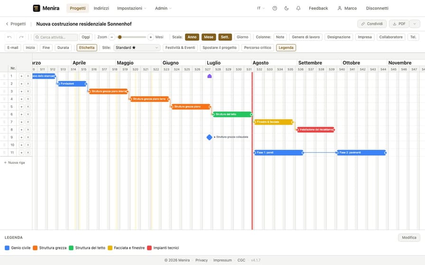Add row below row 1 plus icon
Viewport: 425px width, 265px height.
(21, 76)
